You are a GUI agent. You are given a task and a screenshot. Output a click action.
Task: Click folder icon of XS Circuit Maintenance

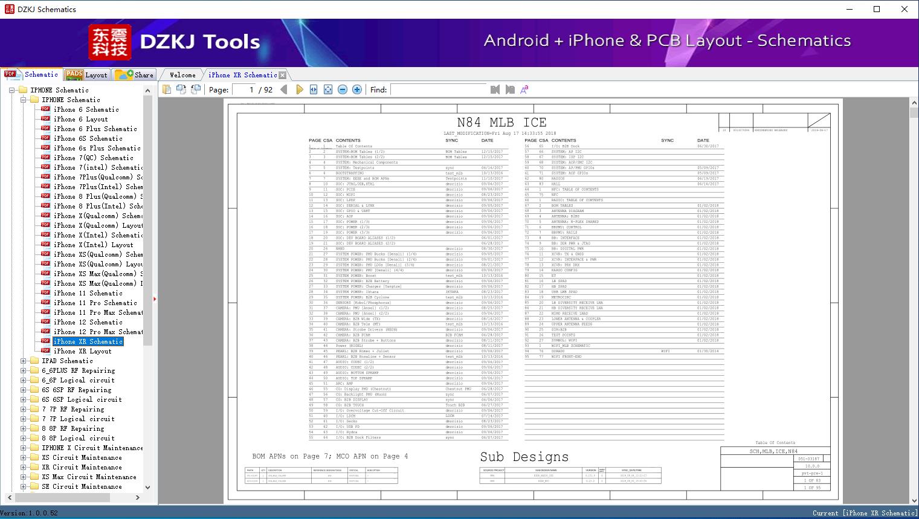(34, 457)
